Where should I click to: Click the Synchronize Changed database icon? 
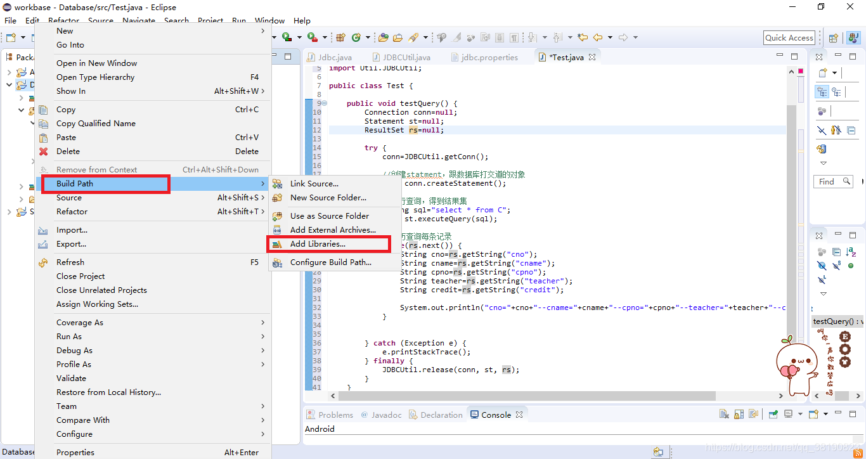coord(822,149)
